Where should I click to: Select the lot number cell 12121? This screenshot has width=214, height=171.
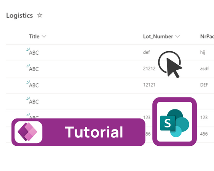coord(149,85)
